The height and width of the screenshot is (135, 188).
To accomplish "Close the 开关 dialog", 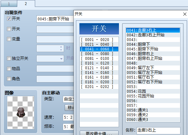I will click(x=185, y=14).
